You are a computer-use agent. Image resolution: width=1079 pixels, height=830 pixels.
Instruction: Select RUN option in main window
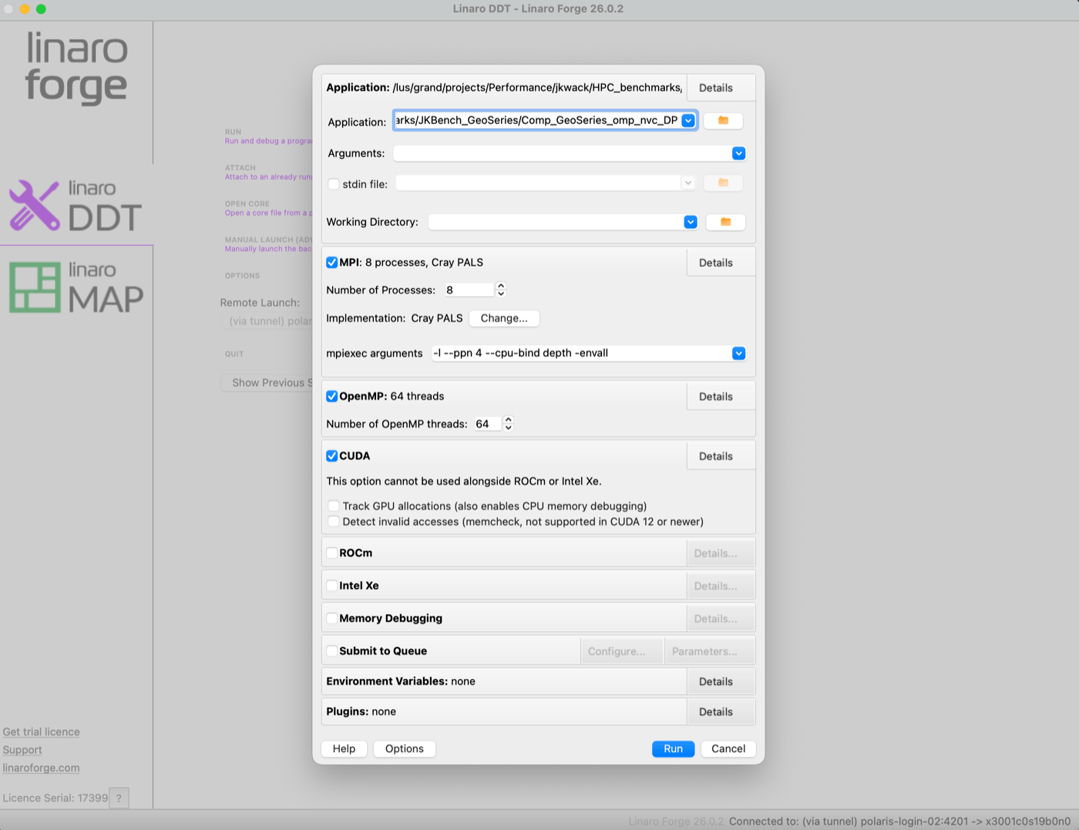click(268, 136)
